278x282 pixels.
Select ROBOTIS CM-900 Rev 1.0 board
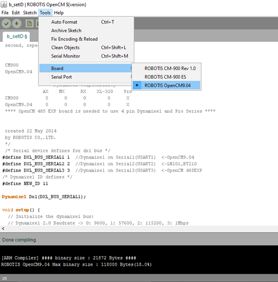coord(166,68)
